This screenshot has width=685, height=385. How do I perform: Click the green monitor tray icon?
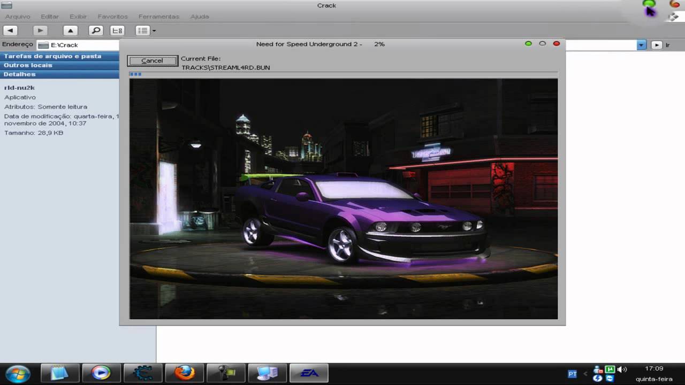tap(610, 369)
